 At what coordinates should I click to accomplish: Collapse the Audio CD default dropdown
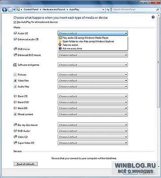(93, 33)
